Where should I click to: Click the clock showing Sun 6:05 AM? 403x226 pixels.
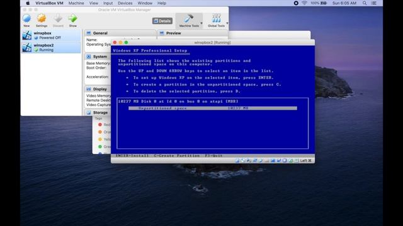click(344, 3)
